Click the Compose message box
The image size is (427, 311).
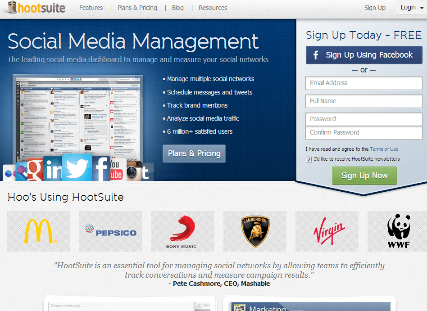pos(121,306)
